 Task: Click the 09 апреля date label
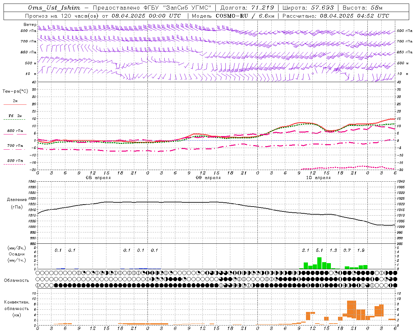pyautogui.click(x=208, y=178)
